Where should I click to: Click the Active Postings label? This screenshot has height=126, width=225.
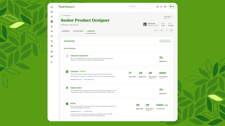click(70, 48)
